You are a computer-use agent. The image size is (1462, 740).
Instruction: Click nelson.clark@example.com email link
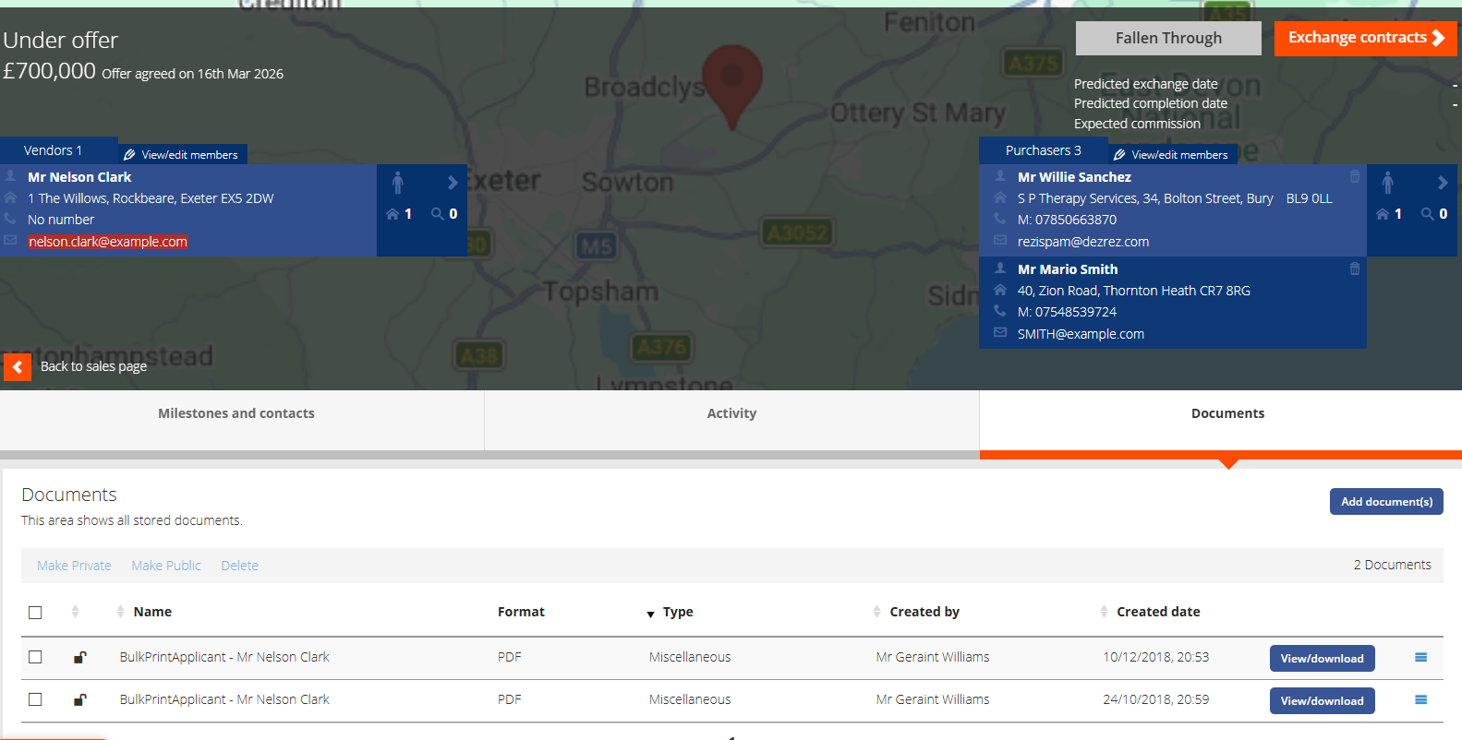tap(108, 242)
